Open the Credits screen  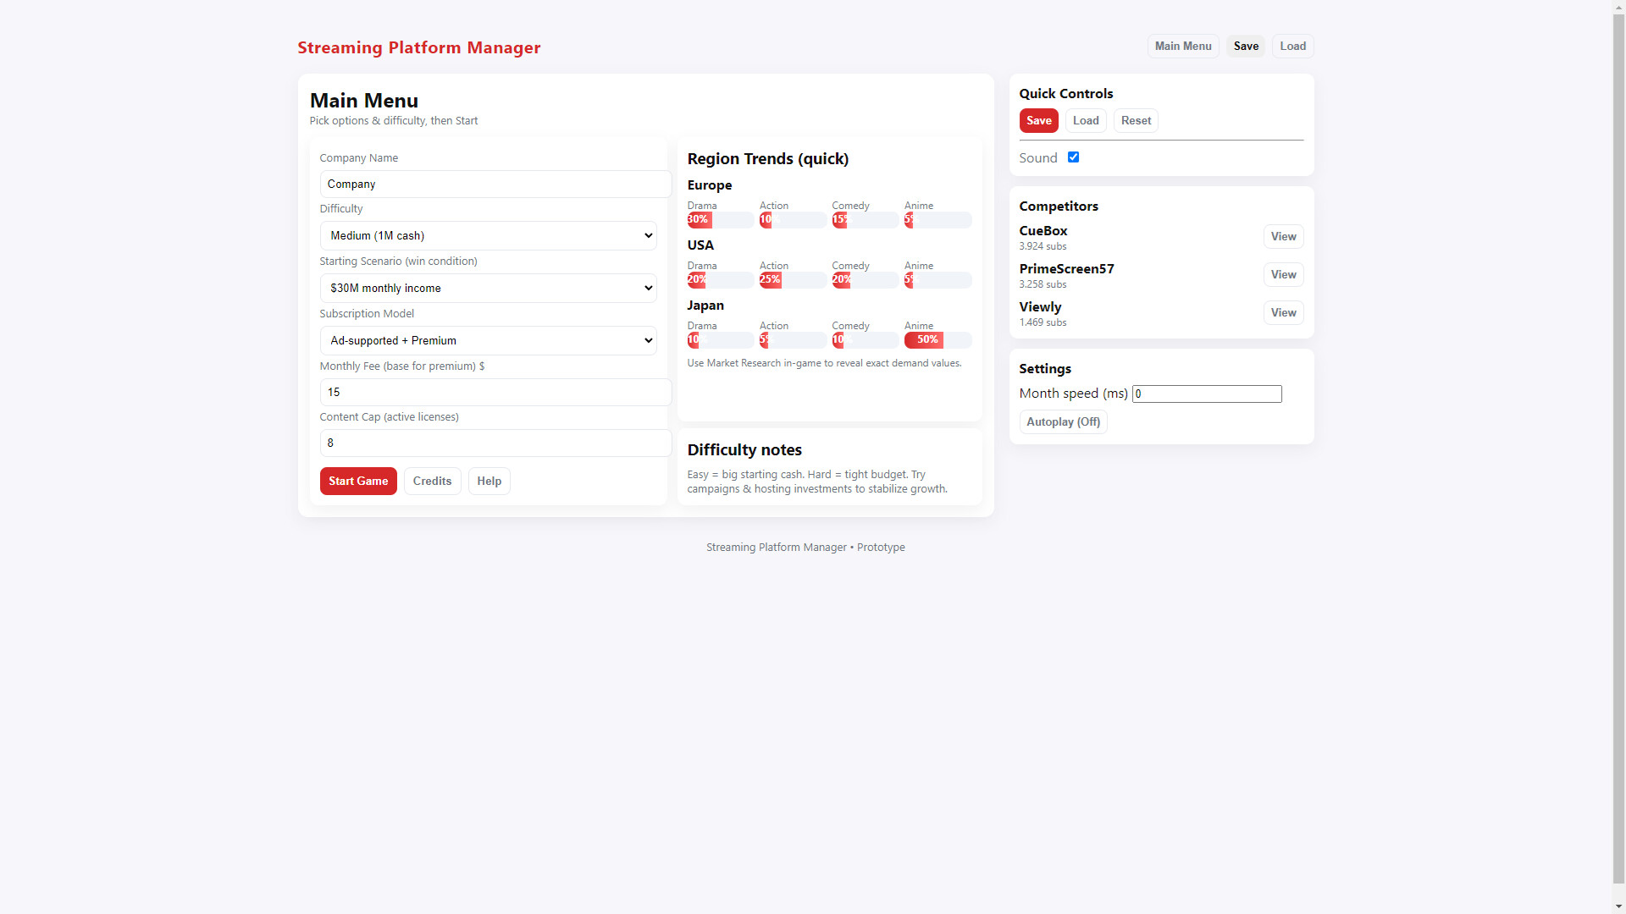tap(432, 481)
